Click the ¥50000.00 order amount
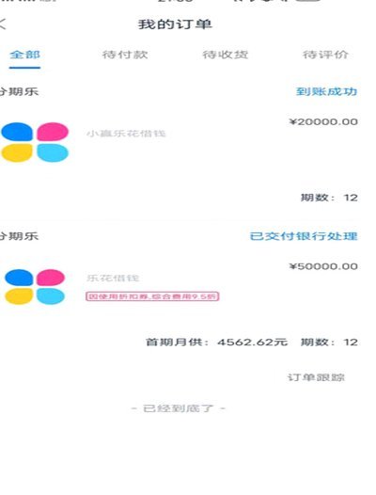376x495 pixels. [x=323, y=266]
